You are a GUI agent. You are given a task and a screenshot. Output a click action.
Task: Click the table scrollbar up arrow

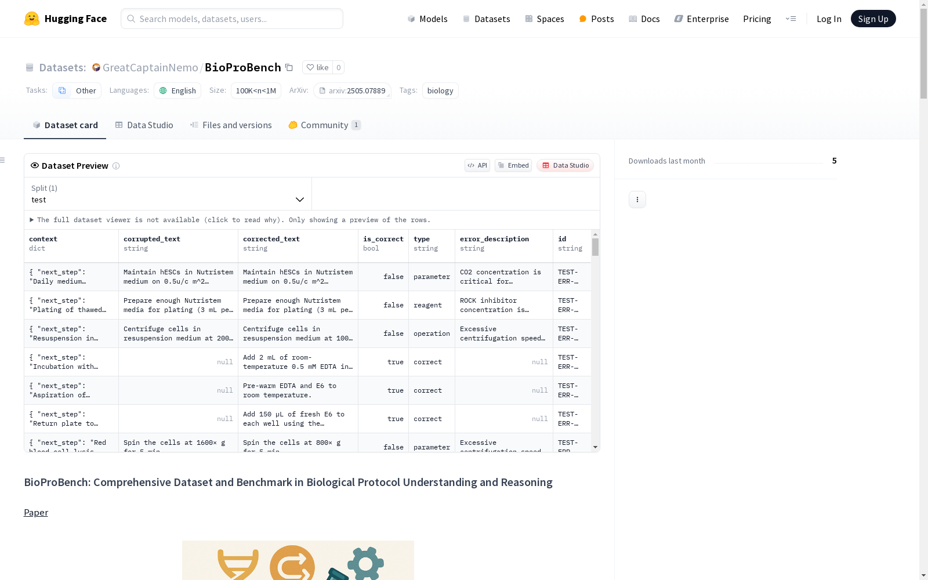595,234
